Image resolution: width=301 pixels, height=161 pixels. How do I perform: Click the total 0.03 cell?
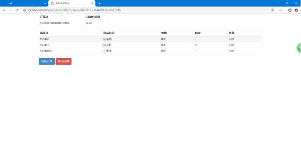(244, 45)
